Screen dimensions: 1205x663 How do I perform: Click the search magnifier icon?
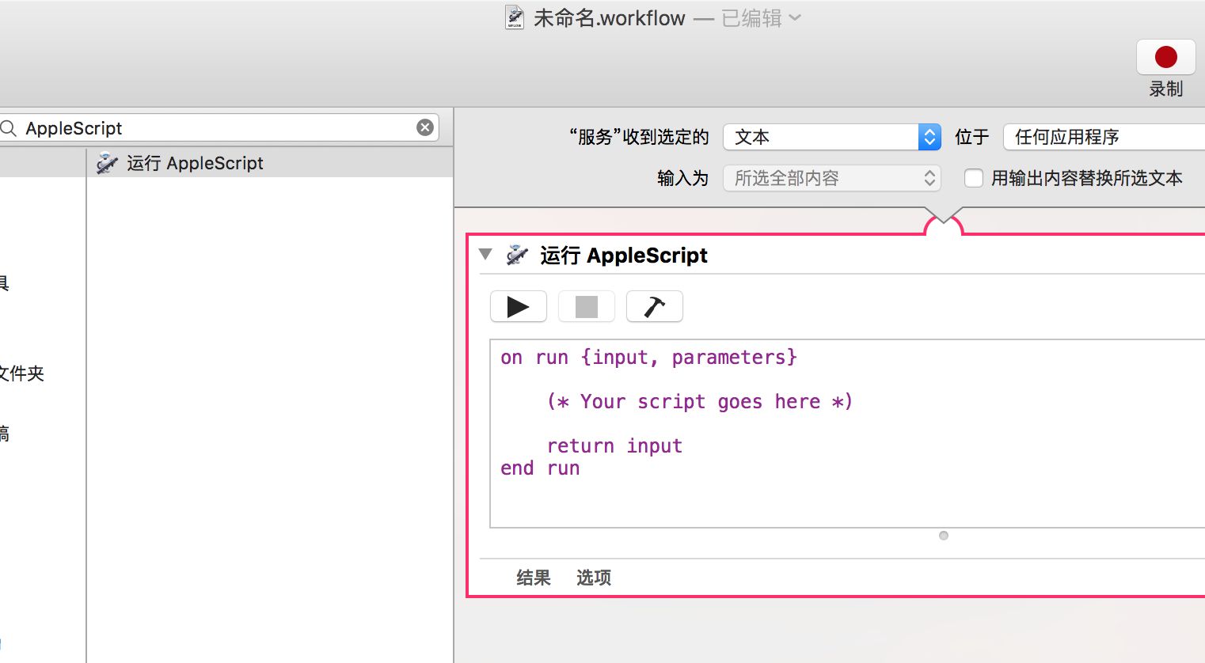click(x=10, y=128)
